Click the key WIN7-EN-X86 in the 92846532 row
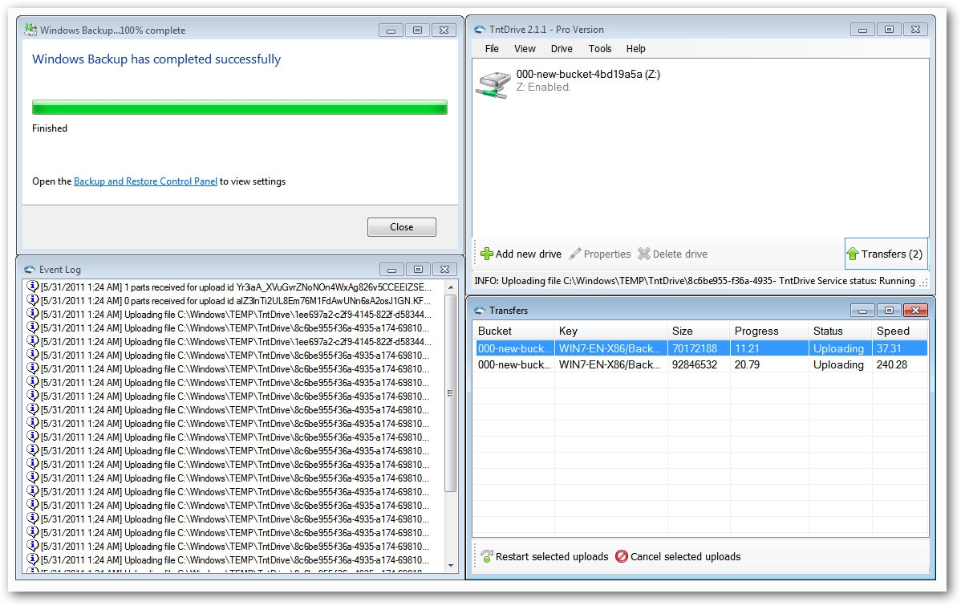 pyautogui.click(x=609, y=364)
